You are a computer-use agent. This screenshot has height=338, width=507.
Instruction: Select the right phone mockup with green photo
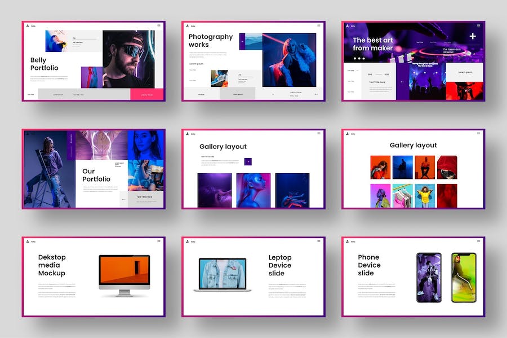(463, 277)
